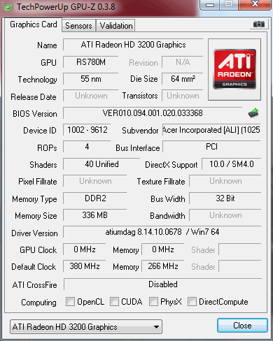Click the Device ID value 1002 - 9612

point(87,130)
